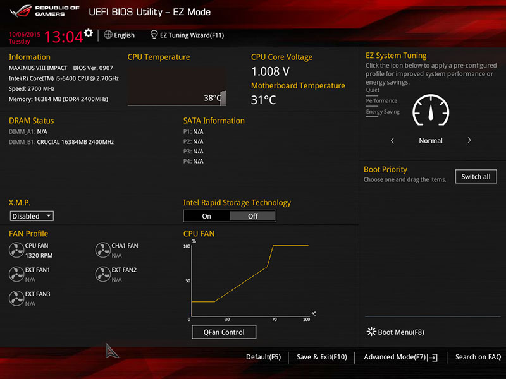Select next tuning profile with right chevron
Screen dimensions: 506x379
pyautogui.click(x=469, y=140)
